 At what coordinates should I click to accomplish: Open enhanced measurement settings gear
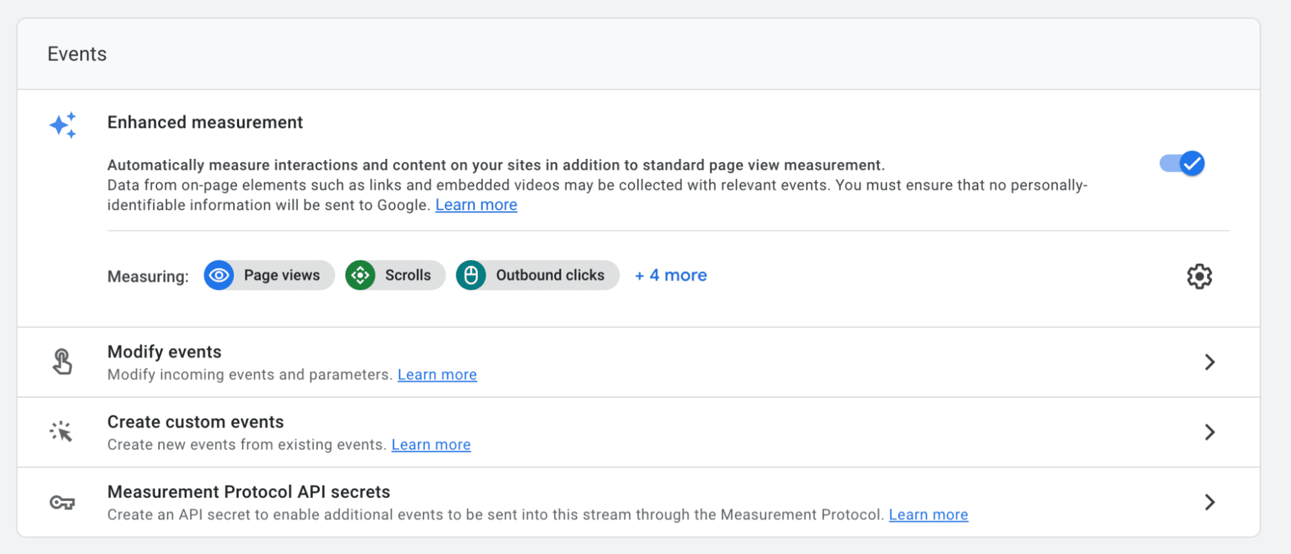[x=1199, y=276]
